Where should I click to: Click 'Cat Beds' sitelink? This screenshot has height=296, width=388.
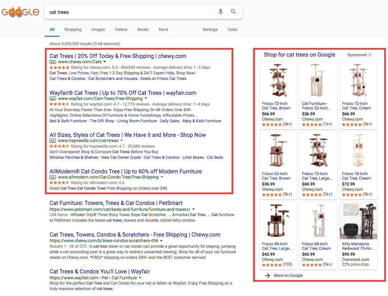coord(215,157)
